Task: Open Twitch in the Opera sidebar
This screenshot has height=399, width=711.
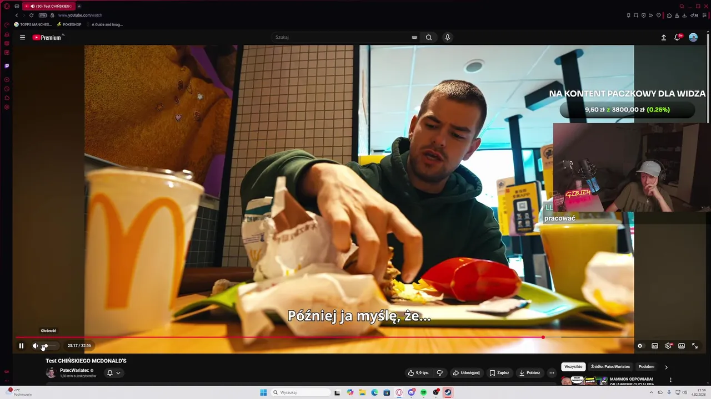Action: 7,66
